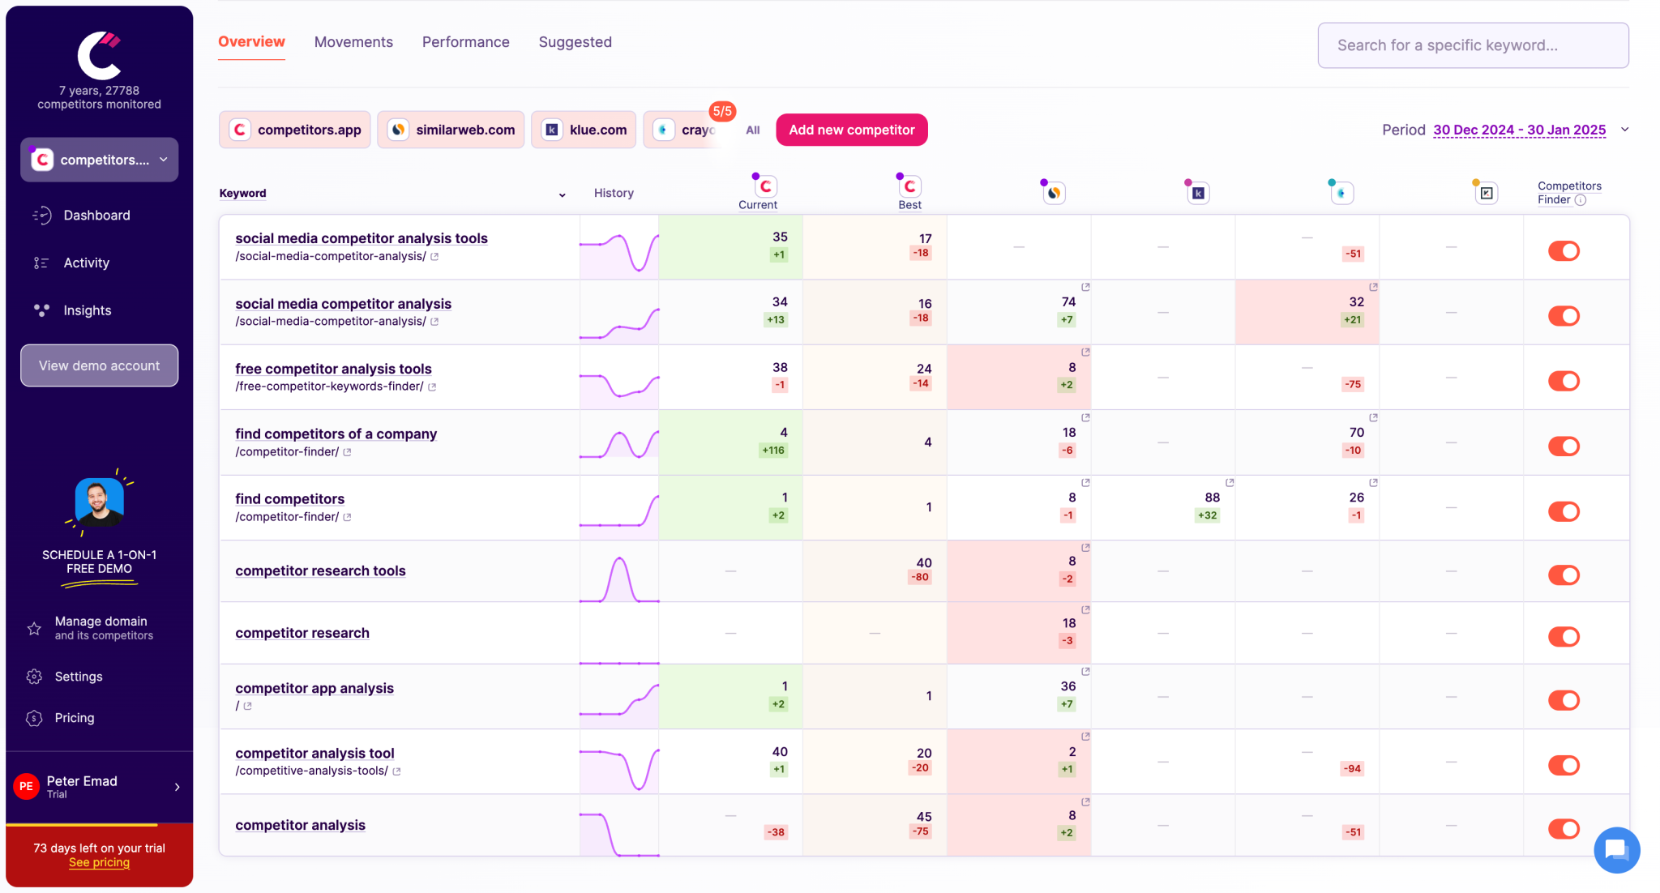Click the Insights dots icon

(41, 310)
